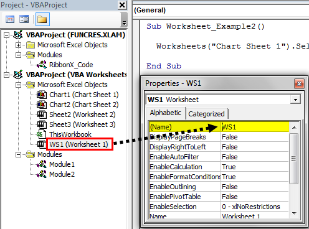Close the Properties - WS1 window
Image resolution: width=309 pixels, height=229 pixels.
(x=299, y=83)
